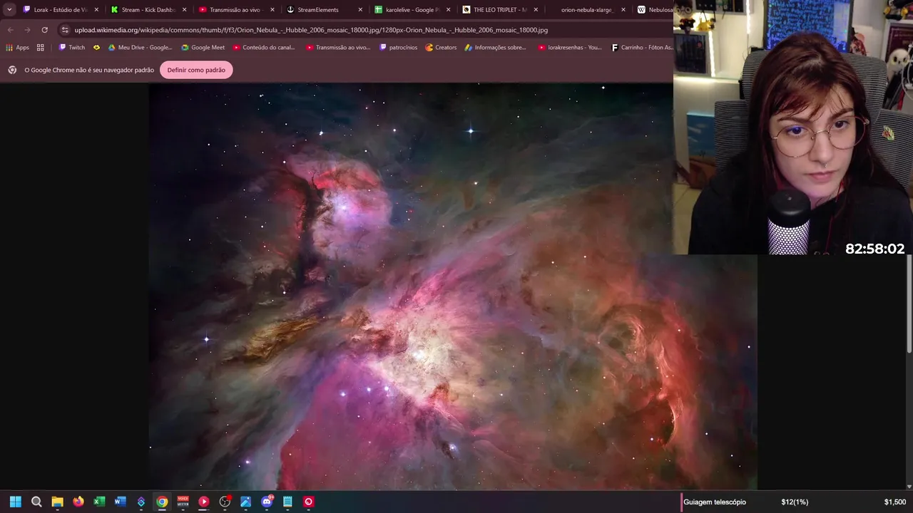Image resolution: width=913 pixels, height=513 pixels.
Task: Open the Transmissão ao vivo bookmark
Action: [x=338, y=48]
